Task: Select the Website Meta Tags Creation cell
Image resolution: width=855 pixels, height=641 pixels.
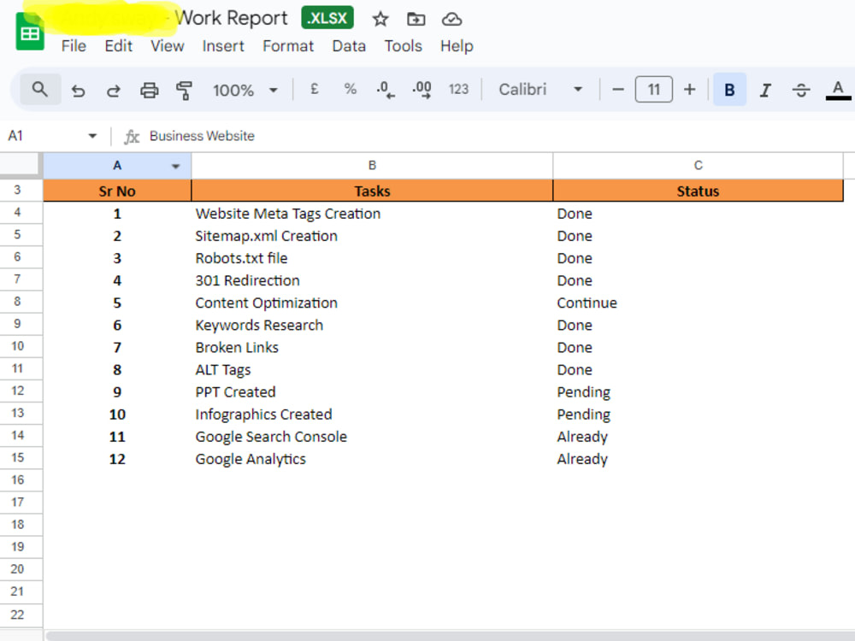Action: point(372,214)
